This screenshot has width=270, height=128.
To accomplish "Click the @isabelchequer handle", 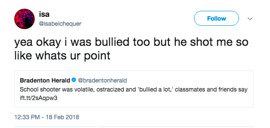I will [60, 24].
